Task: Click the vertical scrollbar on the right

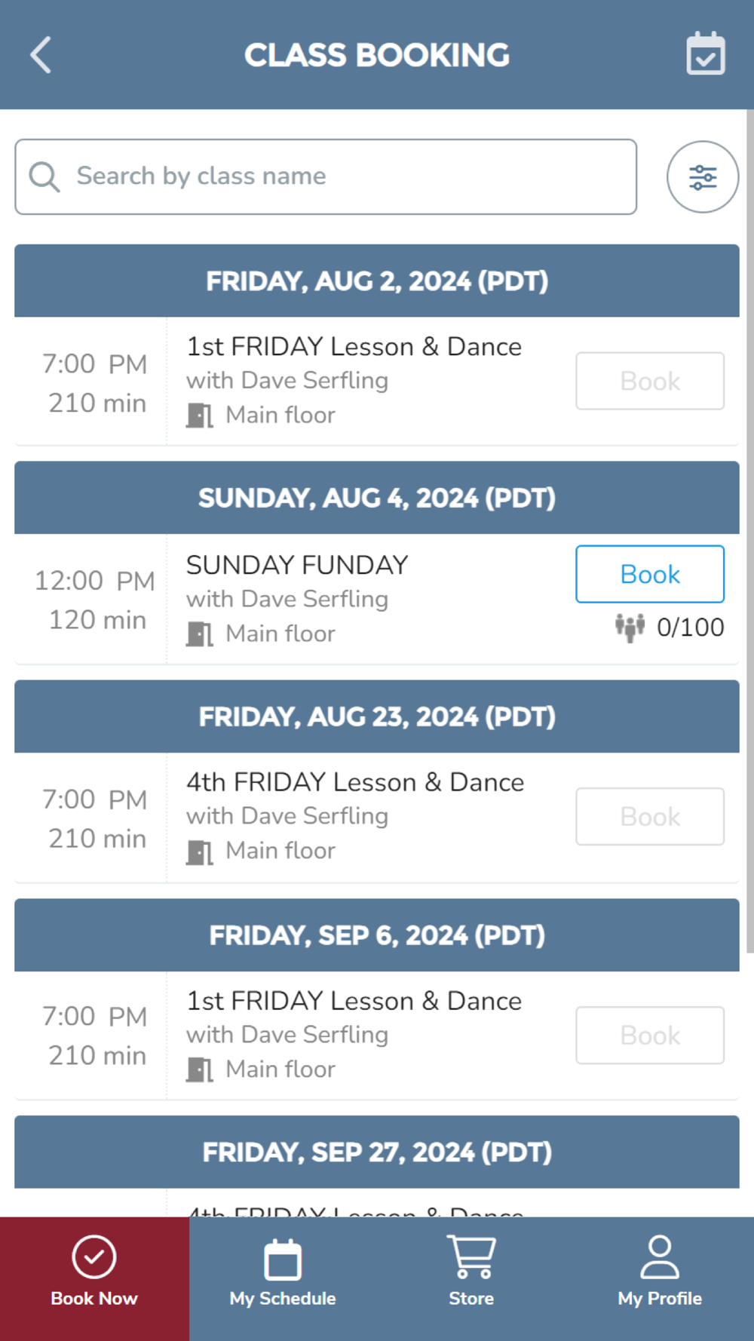Action: pos(749,528)
